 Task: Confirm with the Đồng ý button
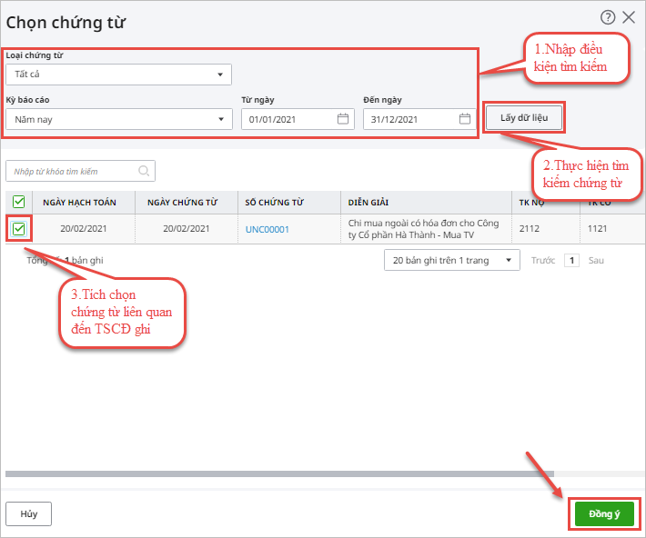click(604, 513)
